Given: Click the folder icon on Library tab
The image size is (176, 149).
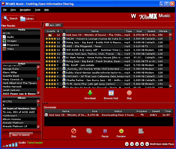Looking at the screenshot, I should point(23,19).
